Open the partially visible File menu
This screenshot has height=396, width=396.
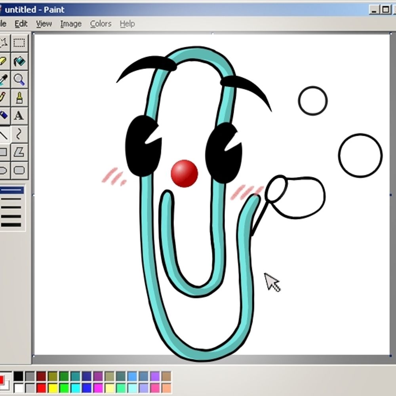point(3,24)
